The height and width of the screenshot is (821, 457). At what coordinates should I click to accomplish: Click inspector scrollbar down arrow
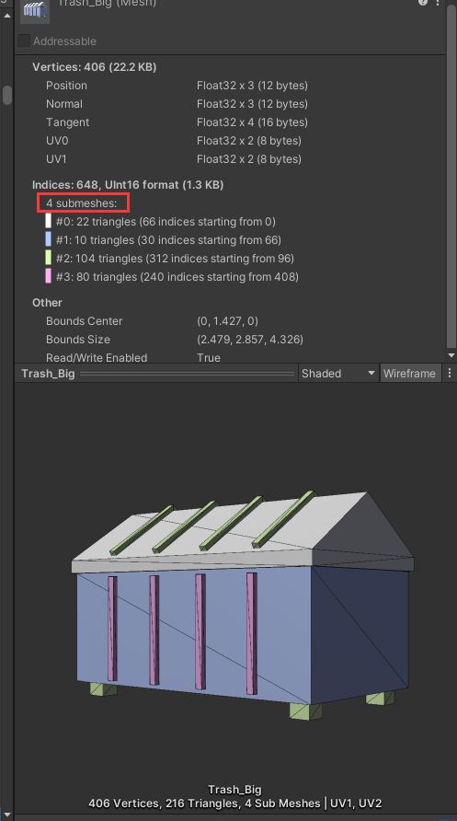pos(451,355)
